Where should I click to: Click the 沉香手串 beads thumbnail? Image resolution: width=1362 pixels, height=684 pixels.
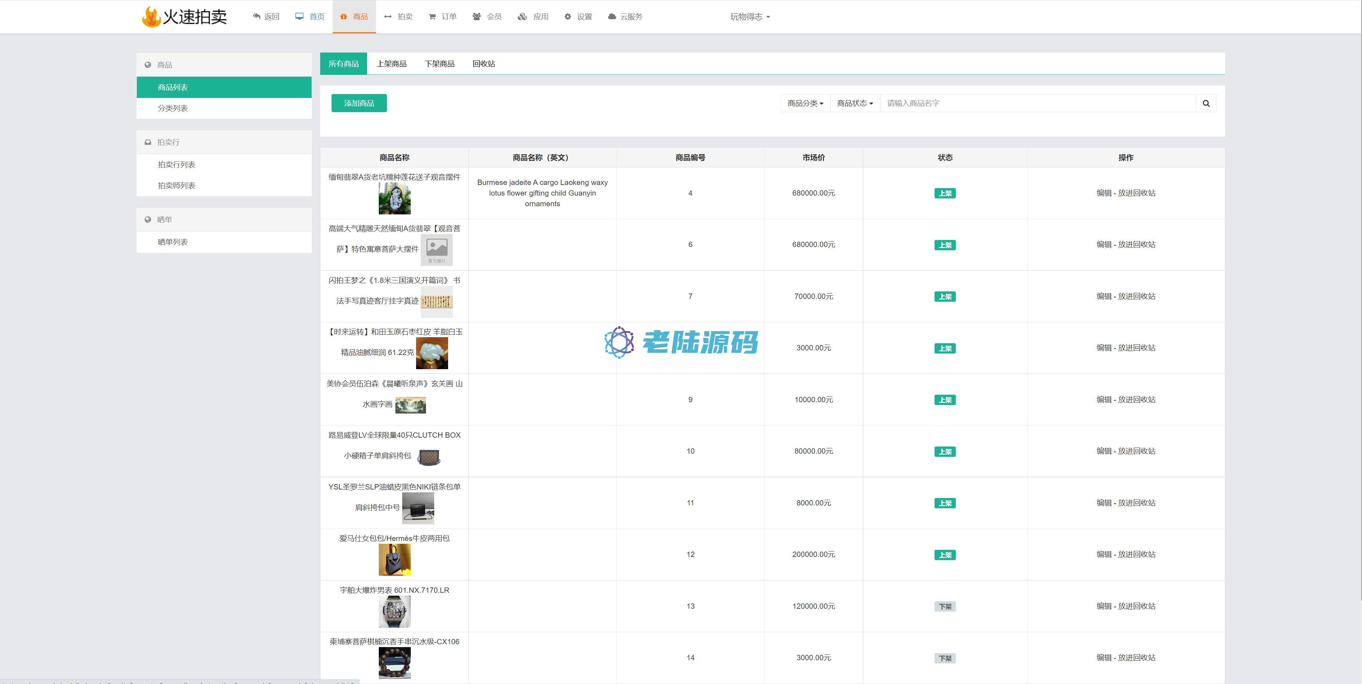point(394,663)
